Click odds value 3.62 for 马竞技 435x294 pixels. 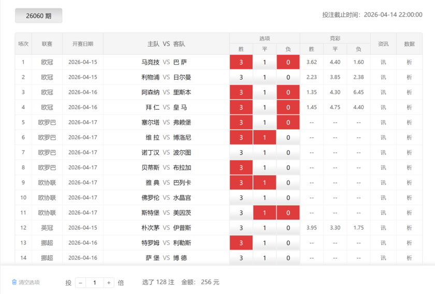tap(312, 62)
